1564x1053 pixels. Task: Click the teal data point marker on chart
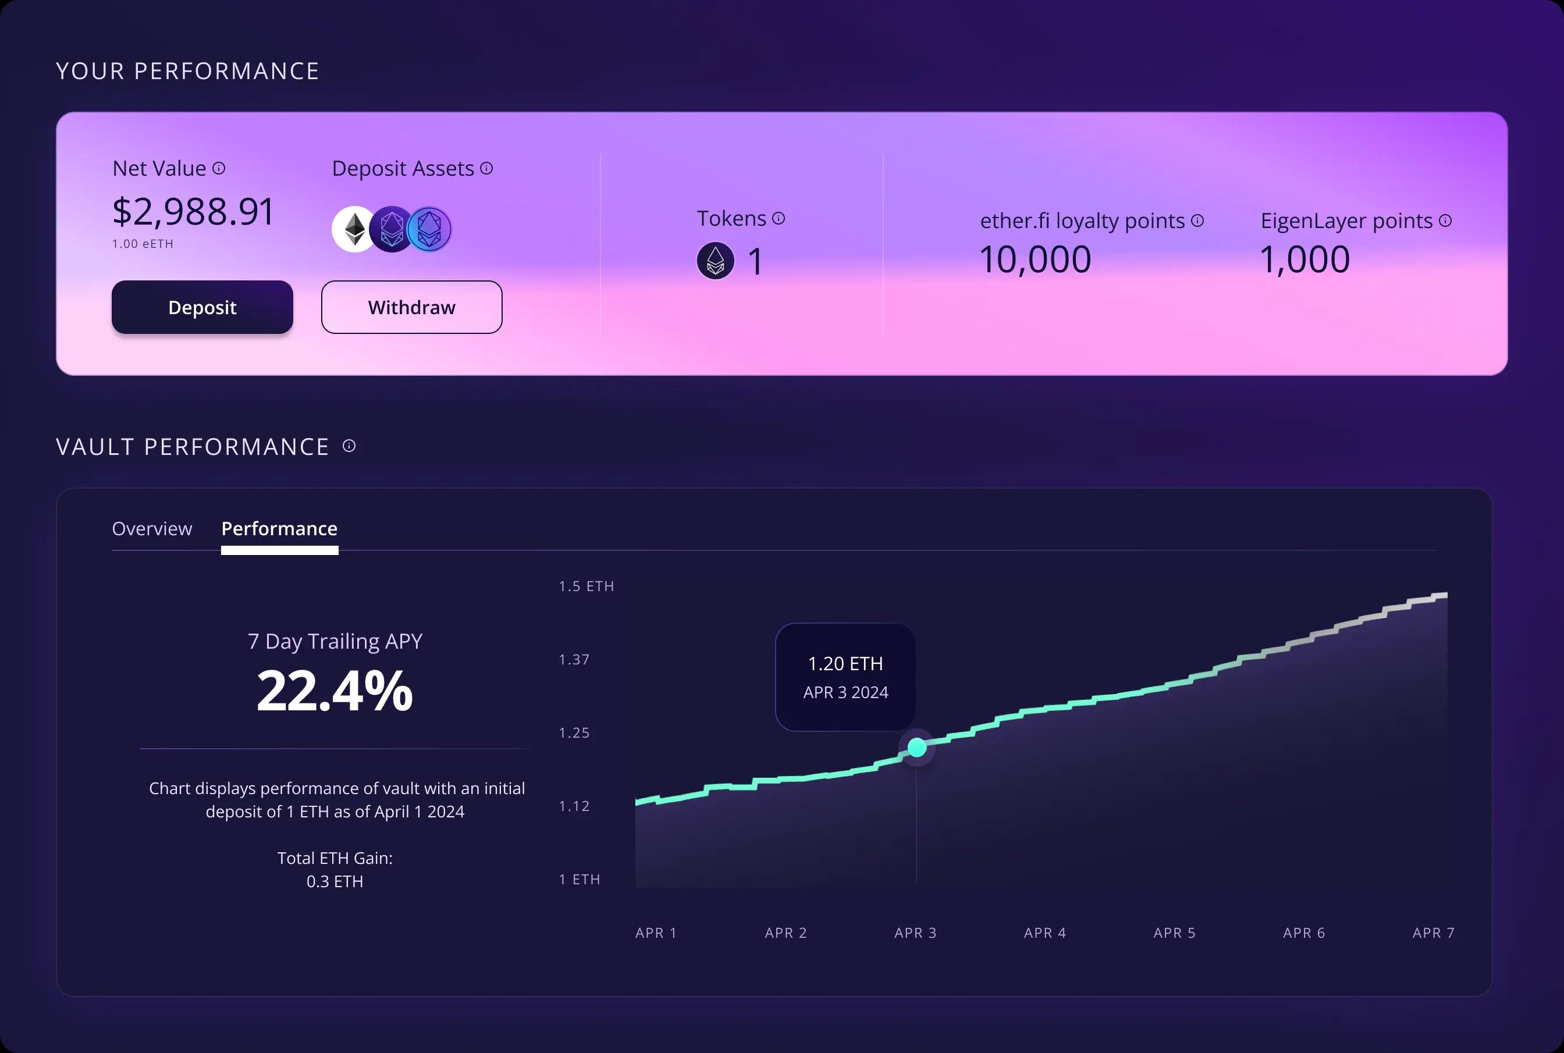(916, 747)
